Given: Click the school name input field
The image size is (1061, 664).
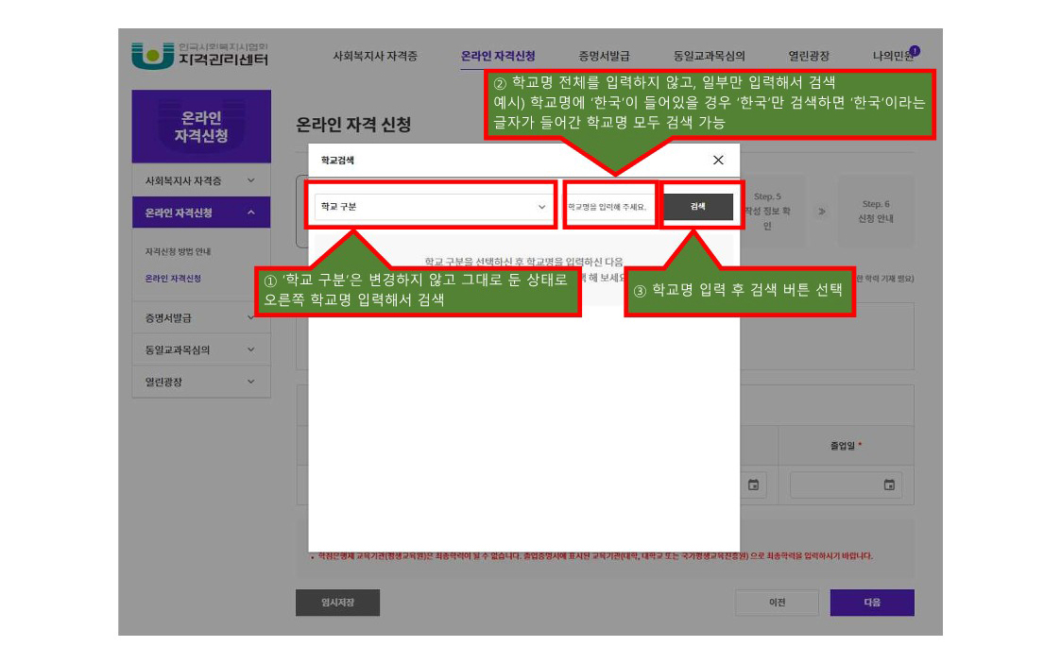Looking at the screenshot, I should (609, 207).
